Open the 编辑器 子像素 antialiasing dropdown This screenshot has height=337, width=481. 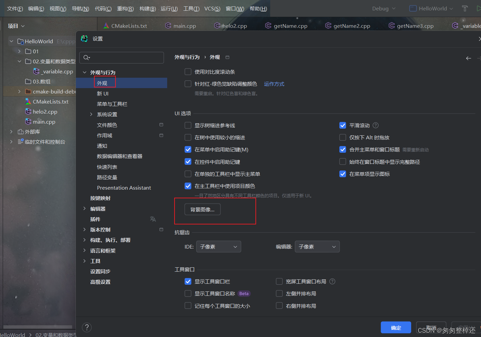pyautogui.click(x=317, y=247)
